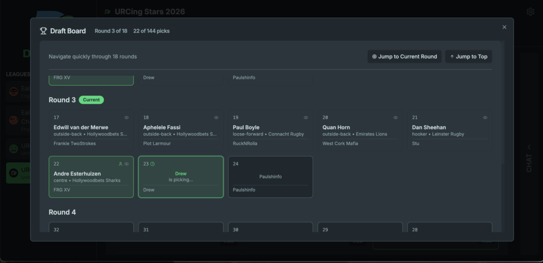Click the target icon in Jump to Current Round
The height and width of the screenshot is (263, 543).
374,57
